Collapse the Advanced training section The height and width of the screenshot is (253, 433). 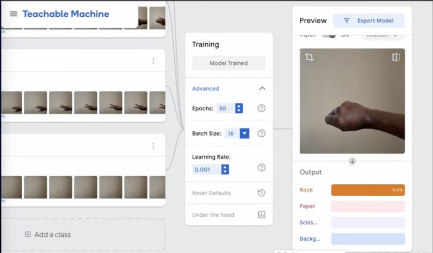point(262,89)
